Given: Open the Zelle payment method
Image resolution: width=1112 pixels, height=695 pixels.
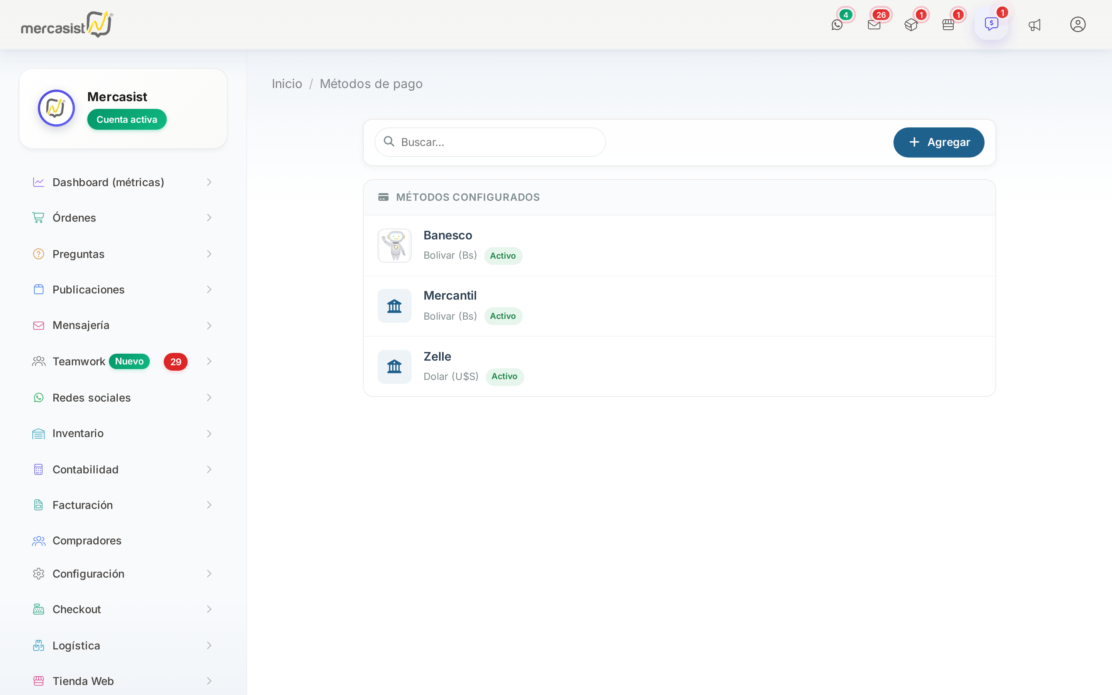Looking at the screenshot, I should pyautogui.click(x=679, y=366).
